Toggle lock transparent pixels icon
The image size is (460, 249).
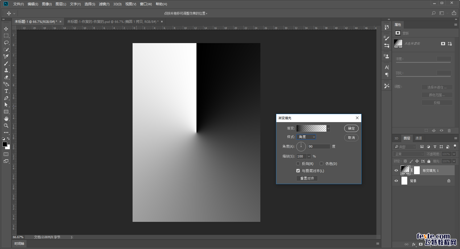[x=405, y=161]
